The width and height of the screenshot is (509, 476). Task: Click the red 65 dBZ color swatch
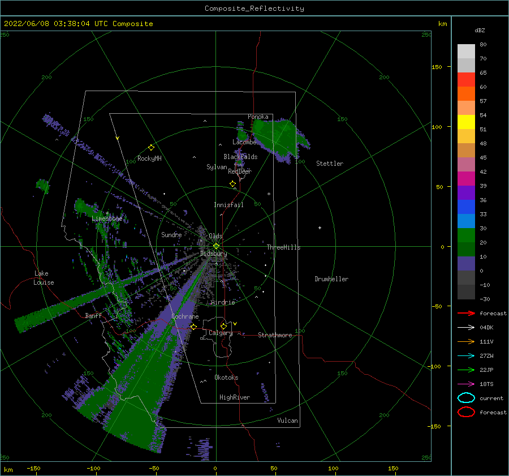click(x=466, y=80)
